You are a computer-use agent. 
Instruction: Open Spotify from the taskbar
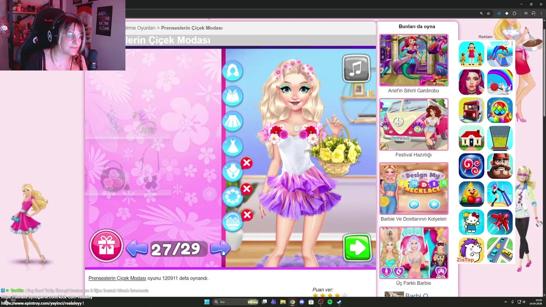[x=330, y=302]
